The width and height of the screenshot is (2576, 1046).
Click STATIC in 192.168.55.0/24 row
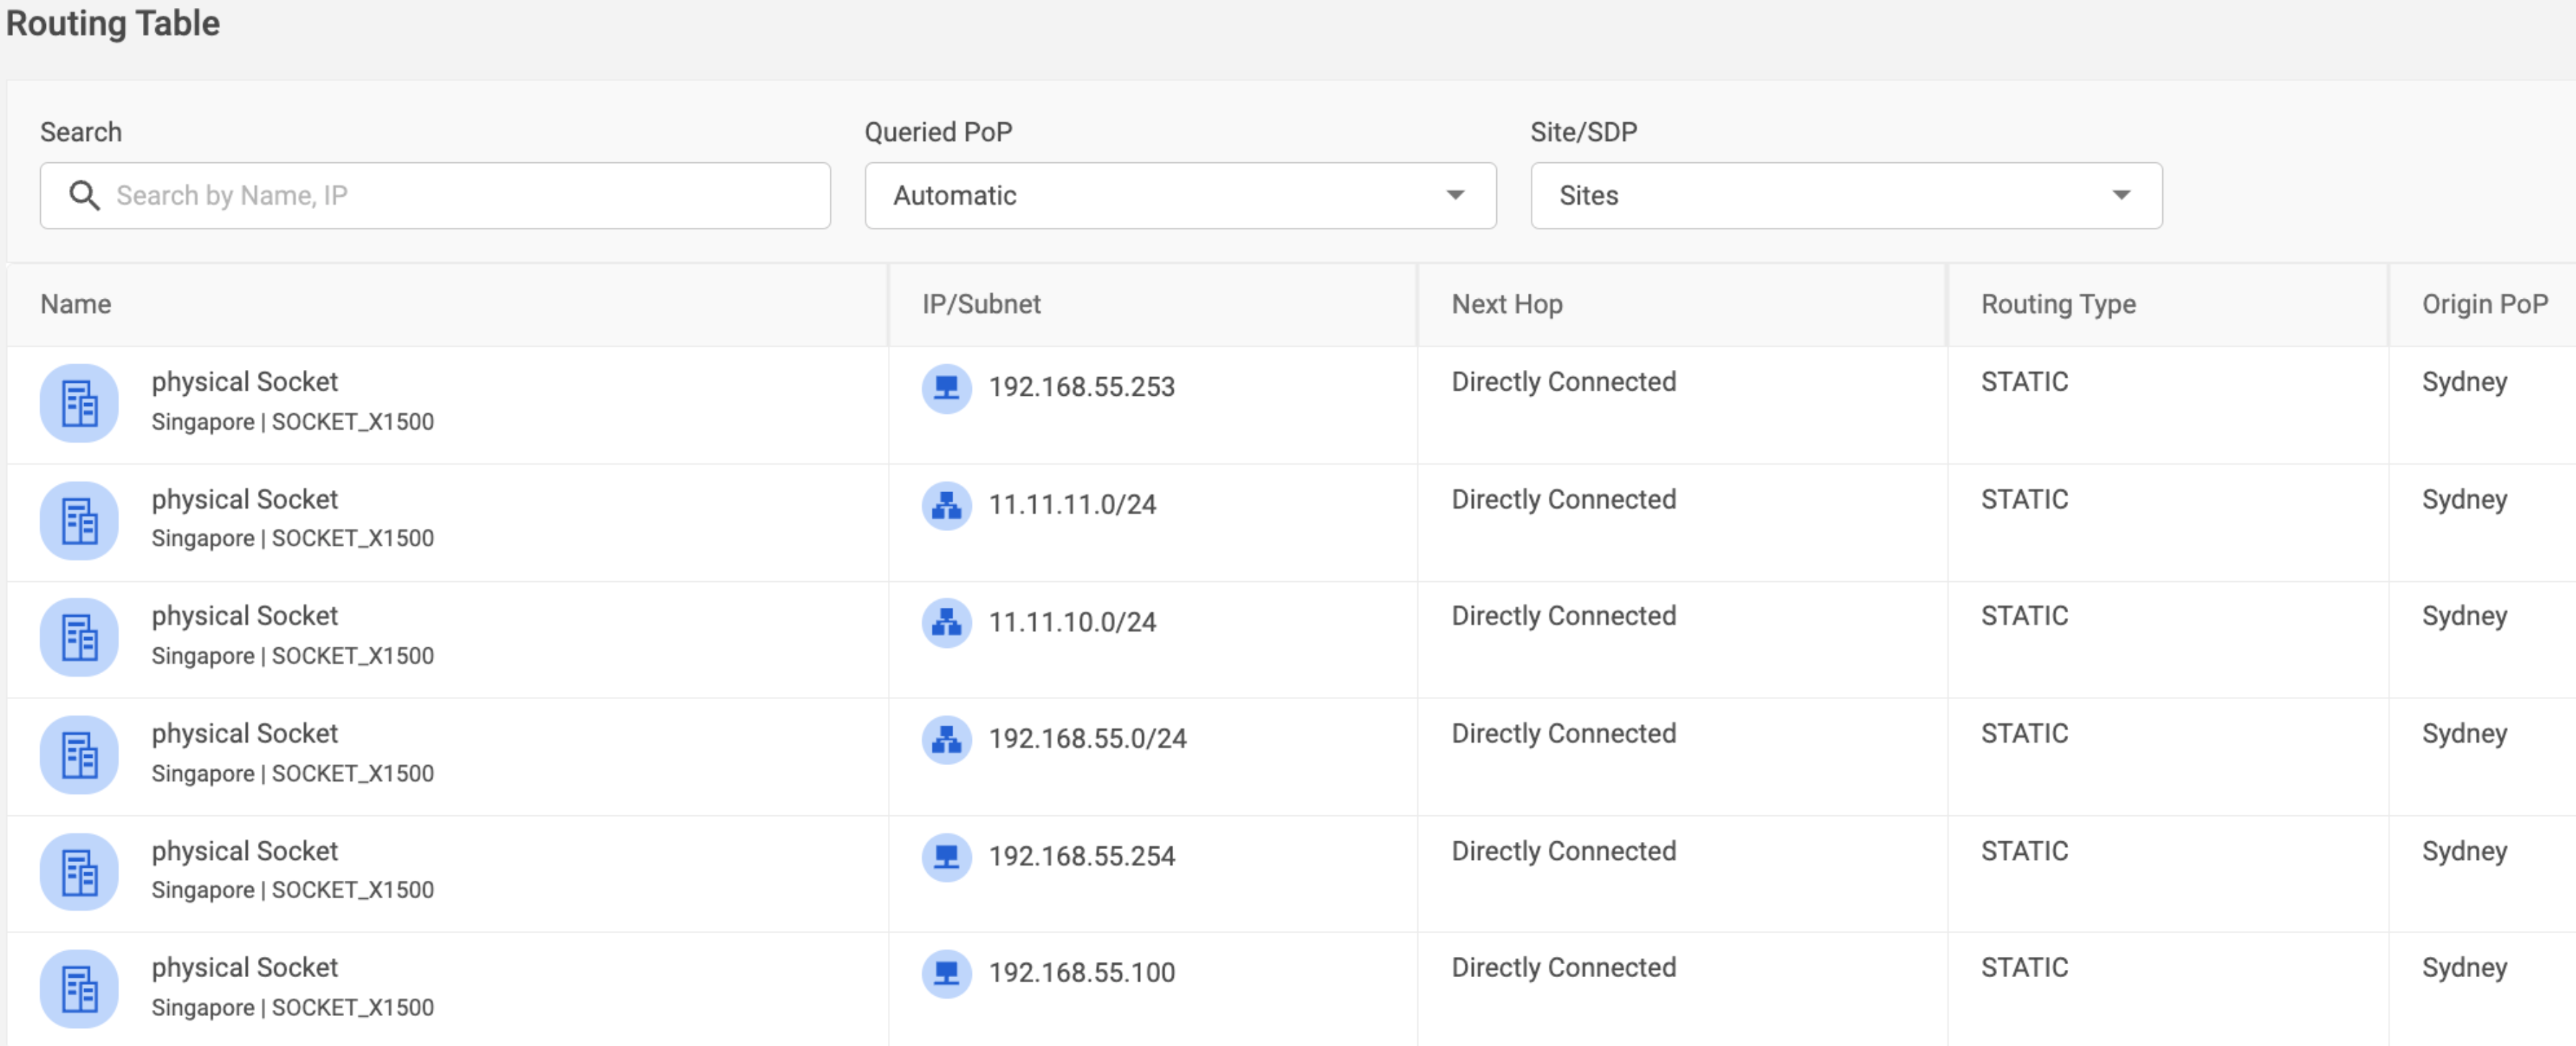2024,733
